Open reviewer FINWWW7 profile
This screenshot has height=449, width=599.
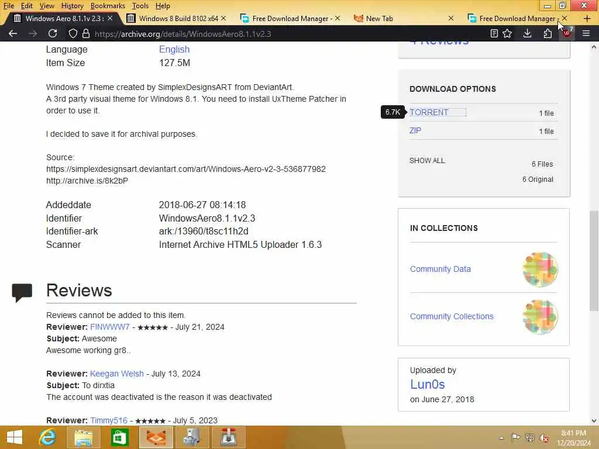coord(110,327)
